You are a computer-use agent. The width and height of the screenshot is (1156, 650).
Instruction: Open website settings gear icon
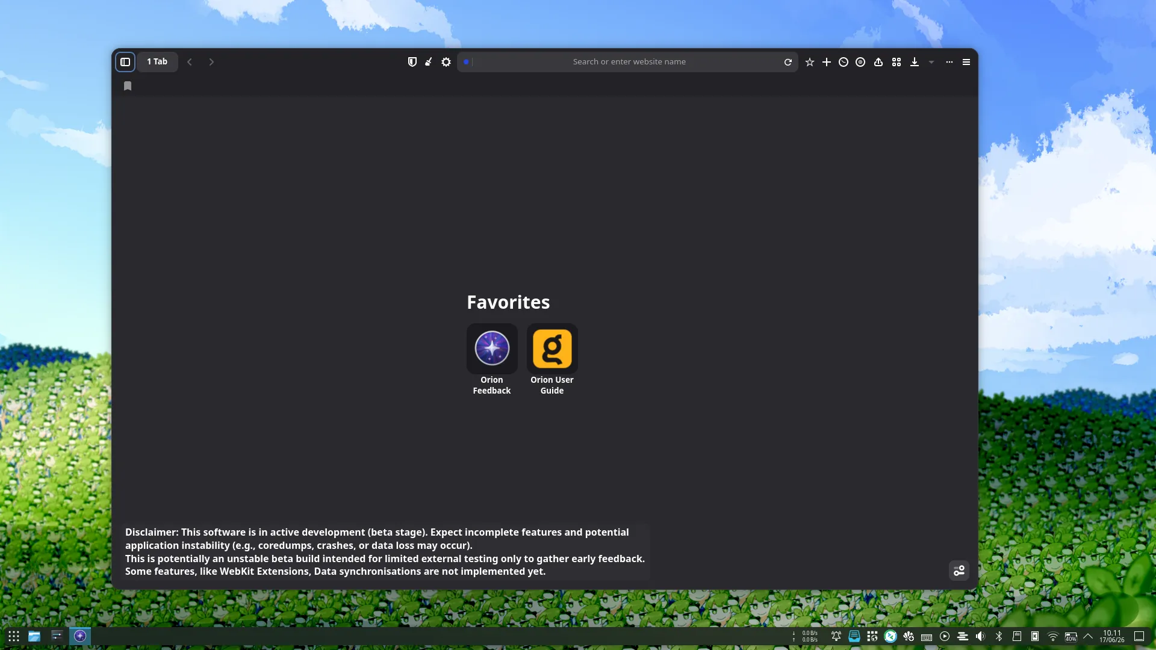pos(446,62)
